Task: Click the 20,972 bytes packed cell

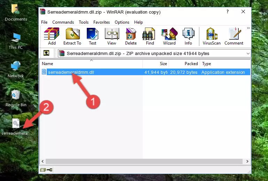Action: [x=184, y=72]
